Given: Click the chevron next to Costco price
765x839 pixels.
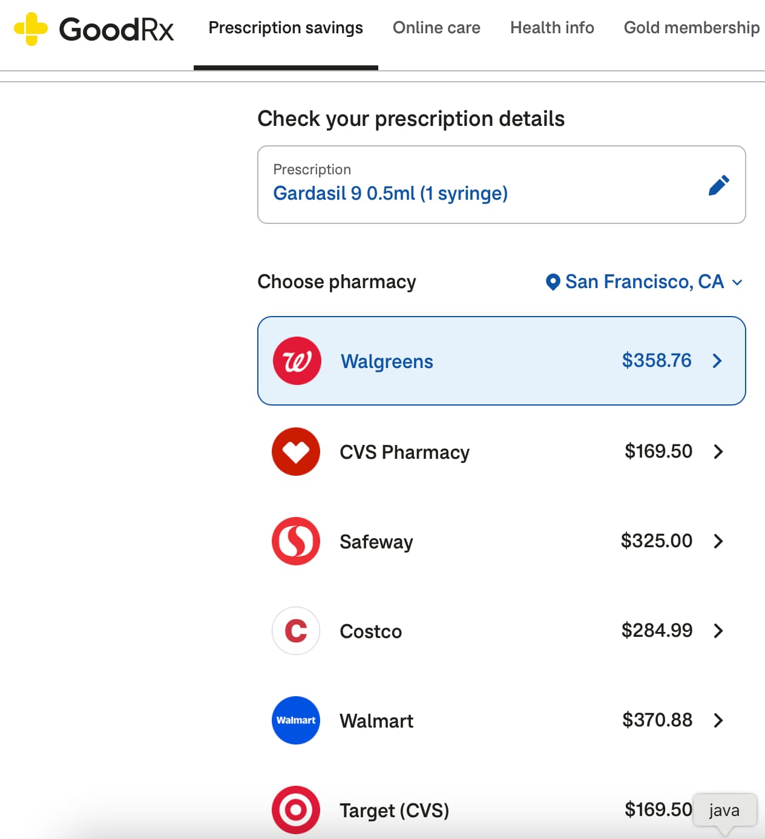Looking at the screenshot, I should pos(718,631).
